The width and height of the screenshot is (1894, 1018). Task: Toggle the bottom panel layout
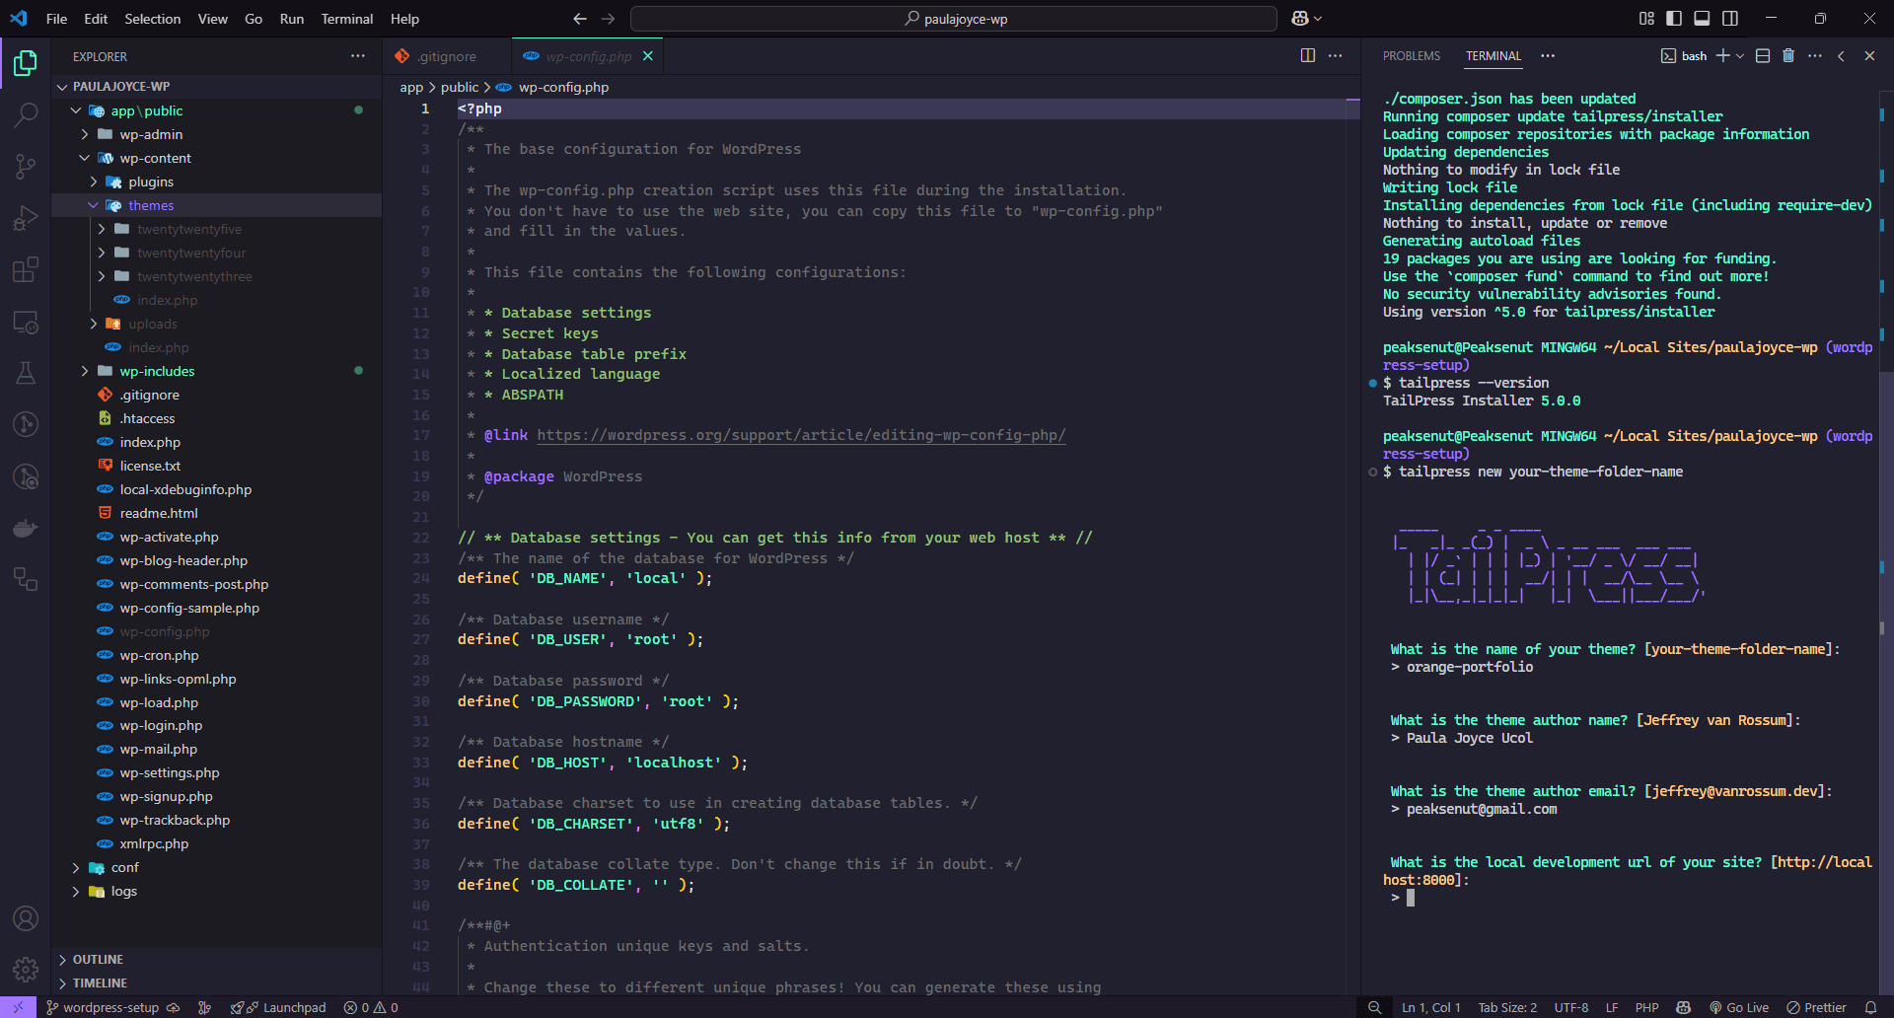click(x=1702, y=19)
